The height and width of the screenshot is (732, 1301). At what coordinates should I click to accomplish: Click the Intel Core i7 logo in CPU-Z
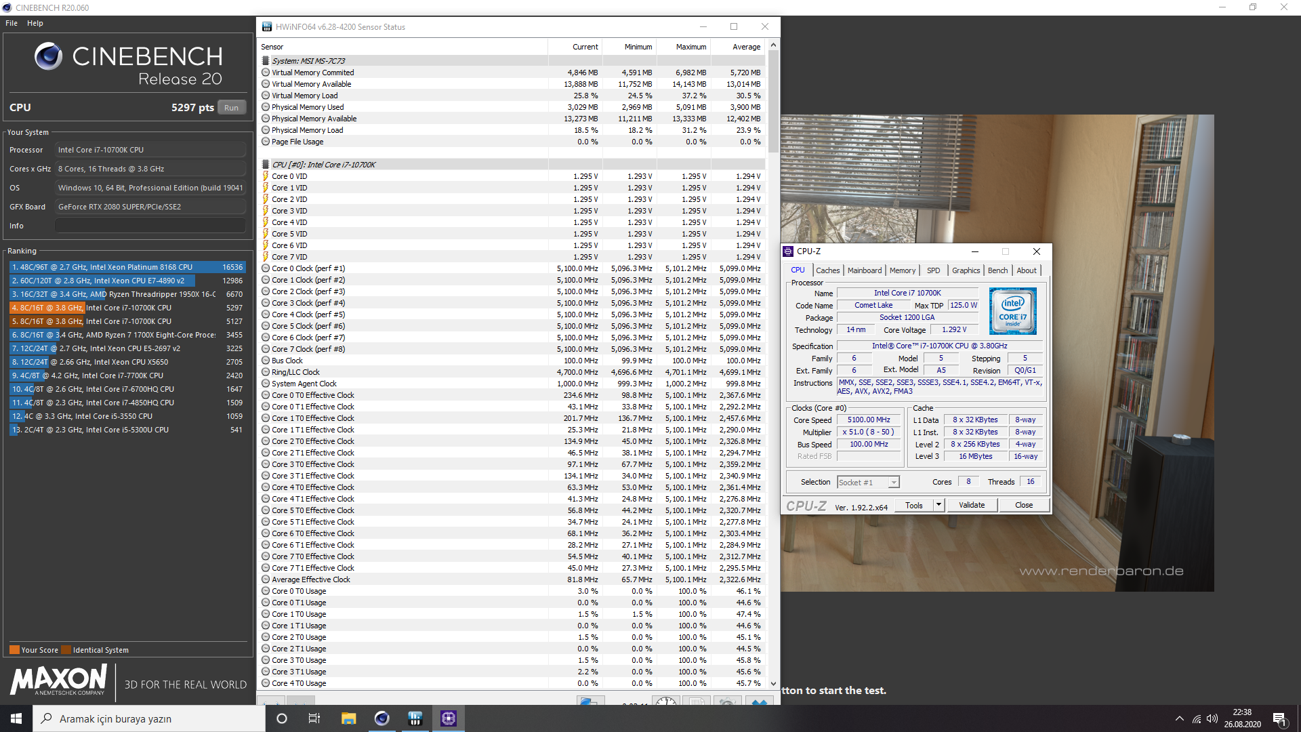(x=1013, y=311)
